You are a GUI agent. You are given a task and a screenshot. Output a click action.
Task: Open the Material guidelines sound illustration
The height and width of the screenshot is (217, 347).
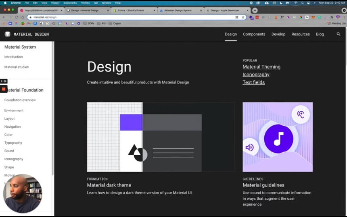click(x=278, y=137)
